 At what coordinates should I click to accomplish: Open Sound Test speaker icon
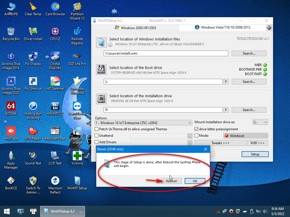pos(33,158)
